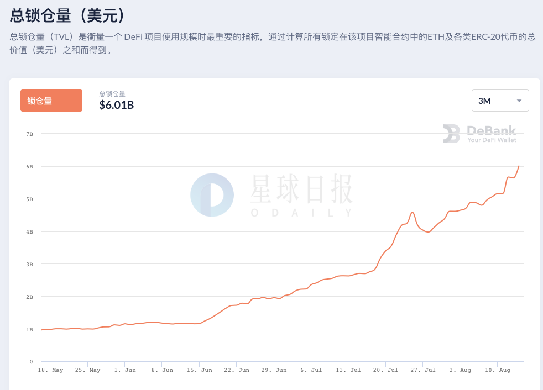Image resolution: width=543 pixels, height=390 pixels.
Task: Open the 3M time range dropdown
Action: pos(500,101)
